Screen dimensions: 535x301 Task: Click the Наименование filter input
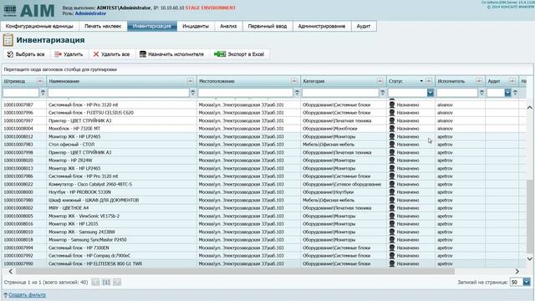[119, 93]
